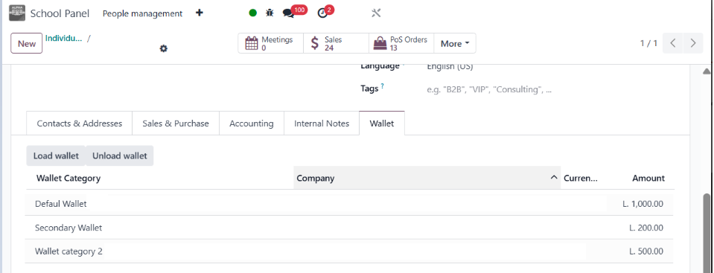Sort by Company column arrow
Viewport: 714px width, 273px height.
tap(554, 178)
